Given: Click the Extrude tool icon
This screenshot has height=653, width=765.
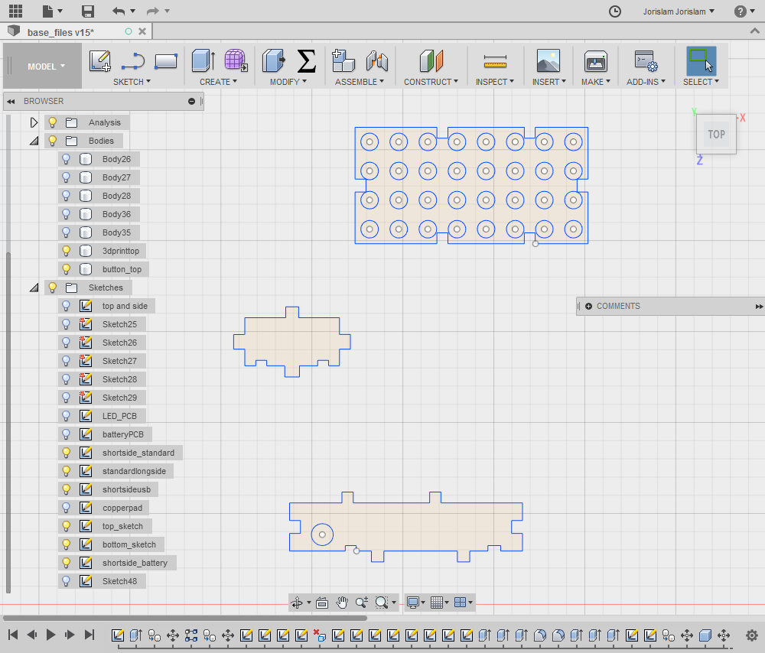Looking at the screenshot, I should pos(203,61).
